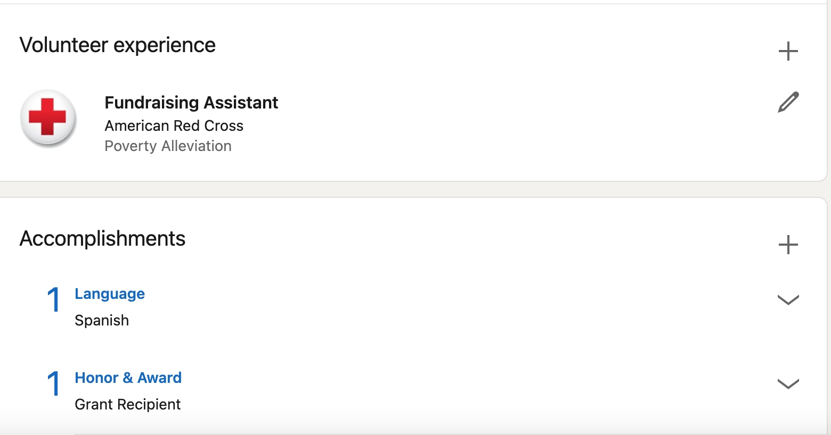Click the American Red Cross organization name
This screenshot has height=435, width=831.
click(x=174, y=126)
